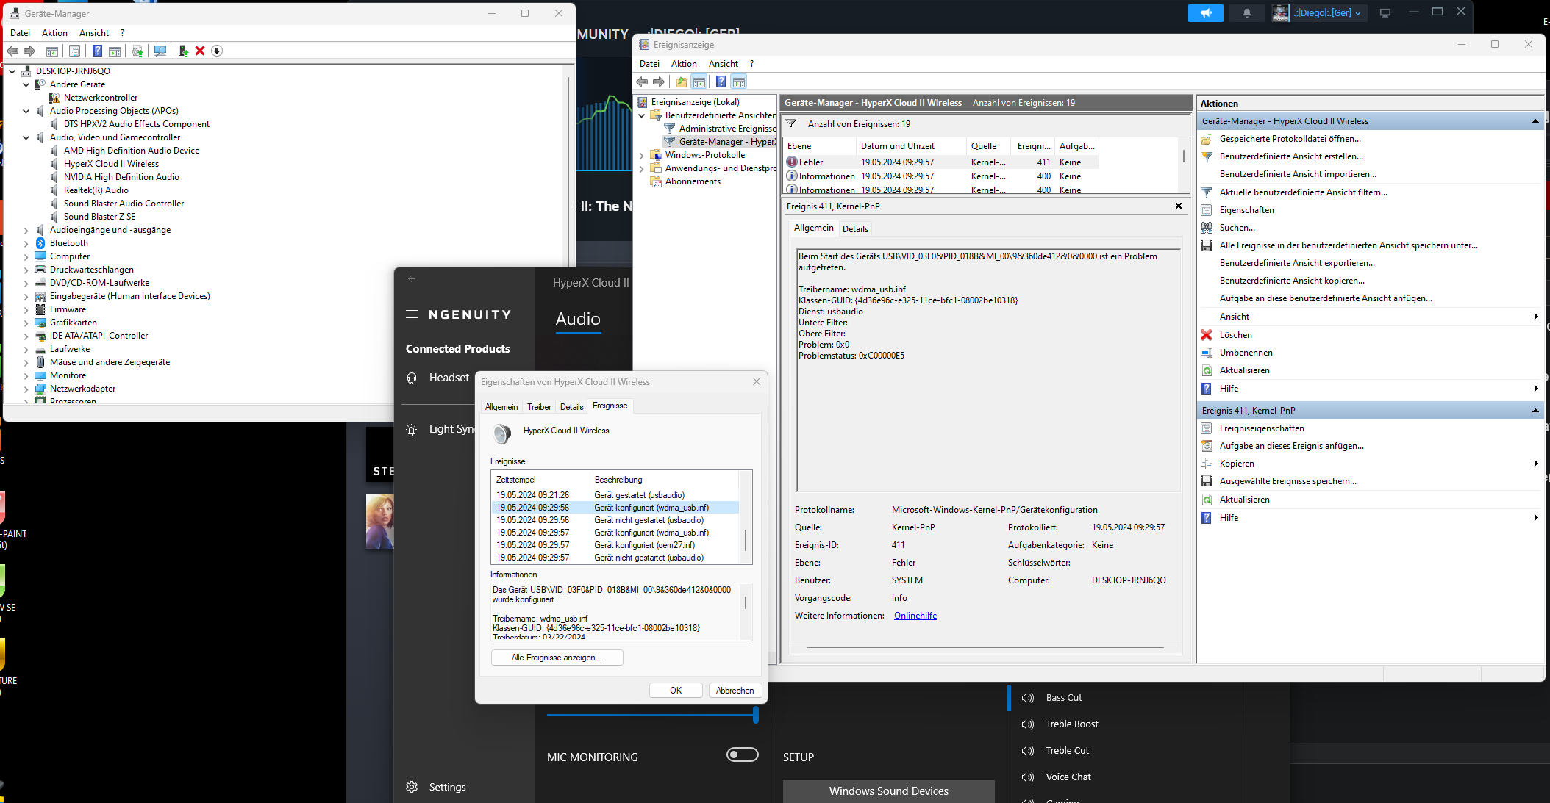Open Aktion menu in Geräte-Manager

click(54, 33)
